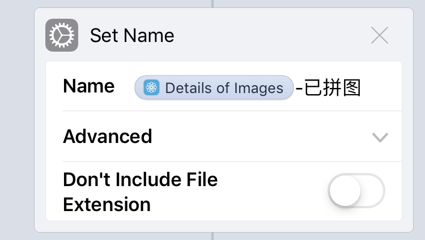Click the word Images inside the variable token
The height and width of the screenshot is (240, 425).
coord(263,88)
